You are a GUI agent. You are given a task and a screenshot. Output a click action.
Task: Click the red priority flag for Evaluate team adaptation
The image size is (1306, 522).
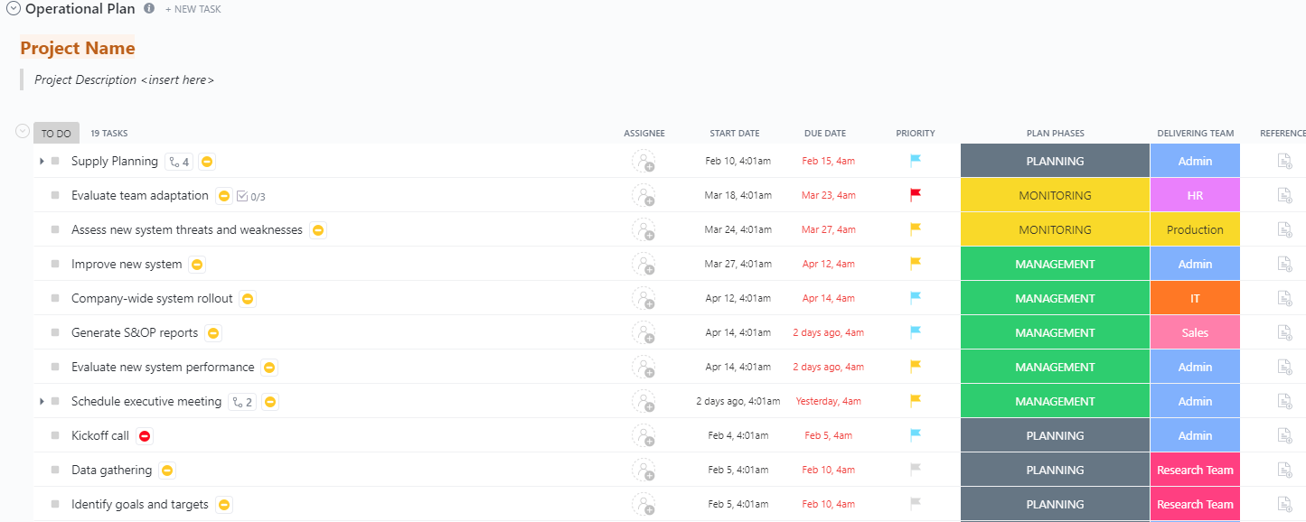916,195
